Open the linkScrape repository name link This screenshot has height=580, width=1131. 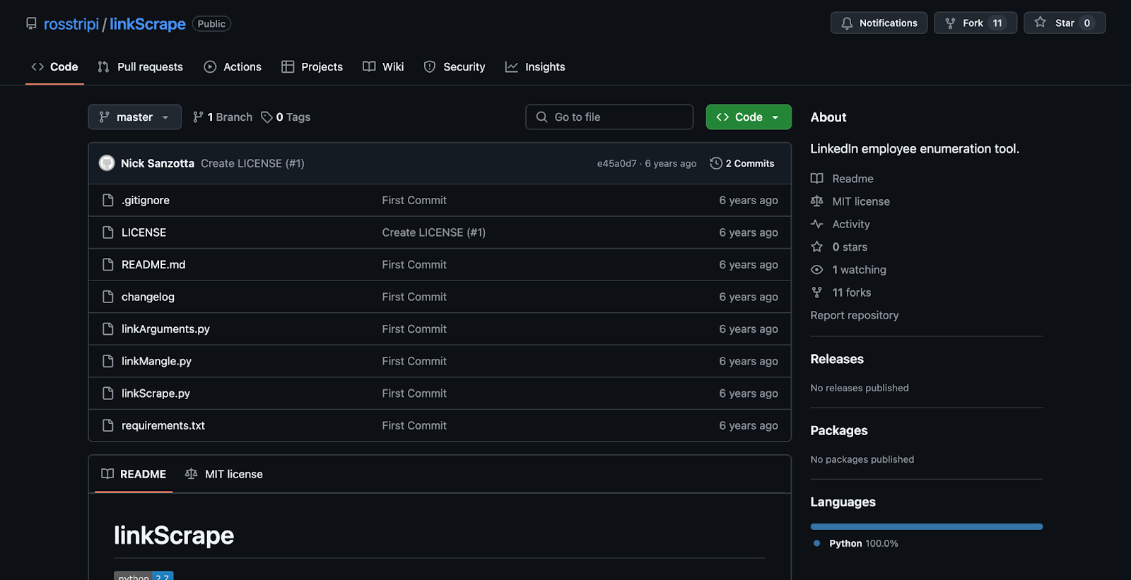pyautogui.click(x=148, y=24)
